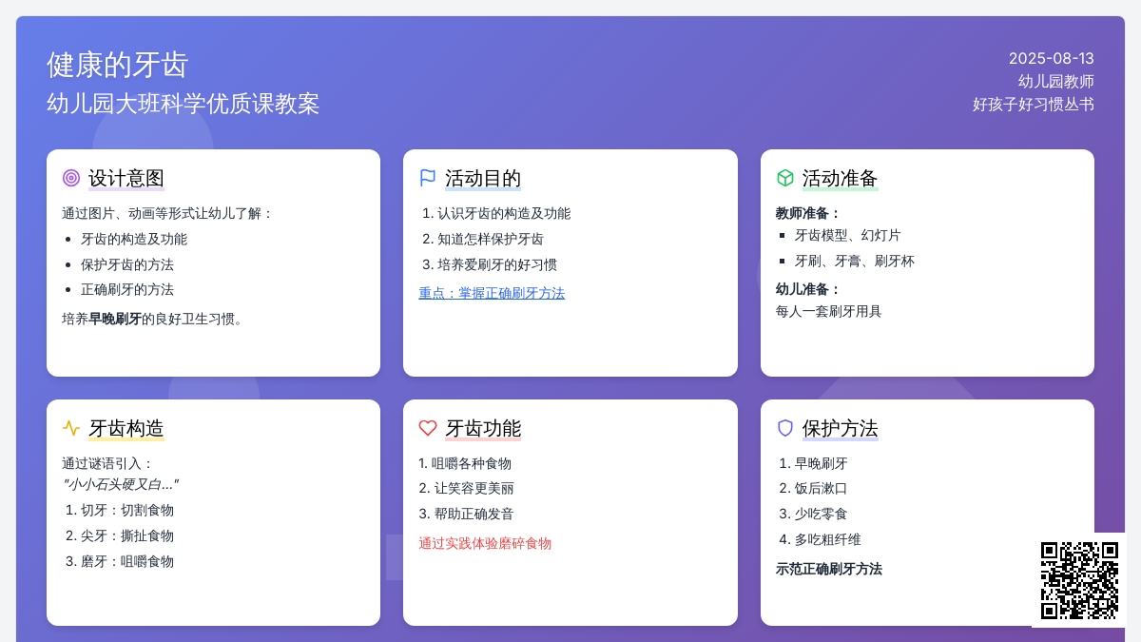Click the 牙齿构造 card heading
This screenshot has height=642, width=1141.
point(126,429)
